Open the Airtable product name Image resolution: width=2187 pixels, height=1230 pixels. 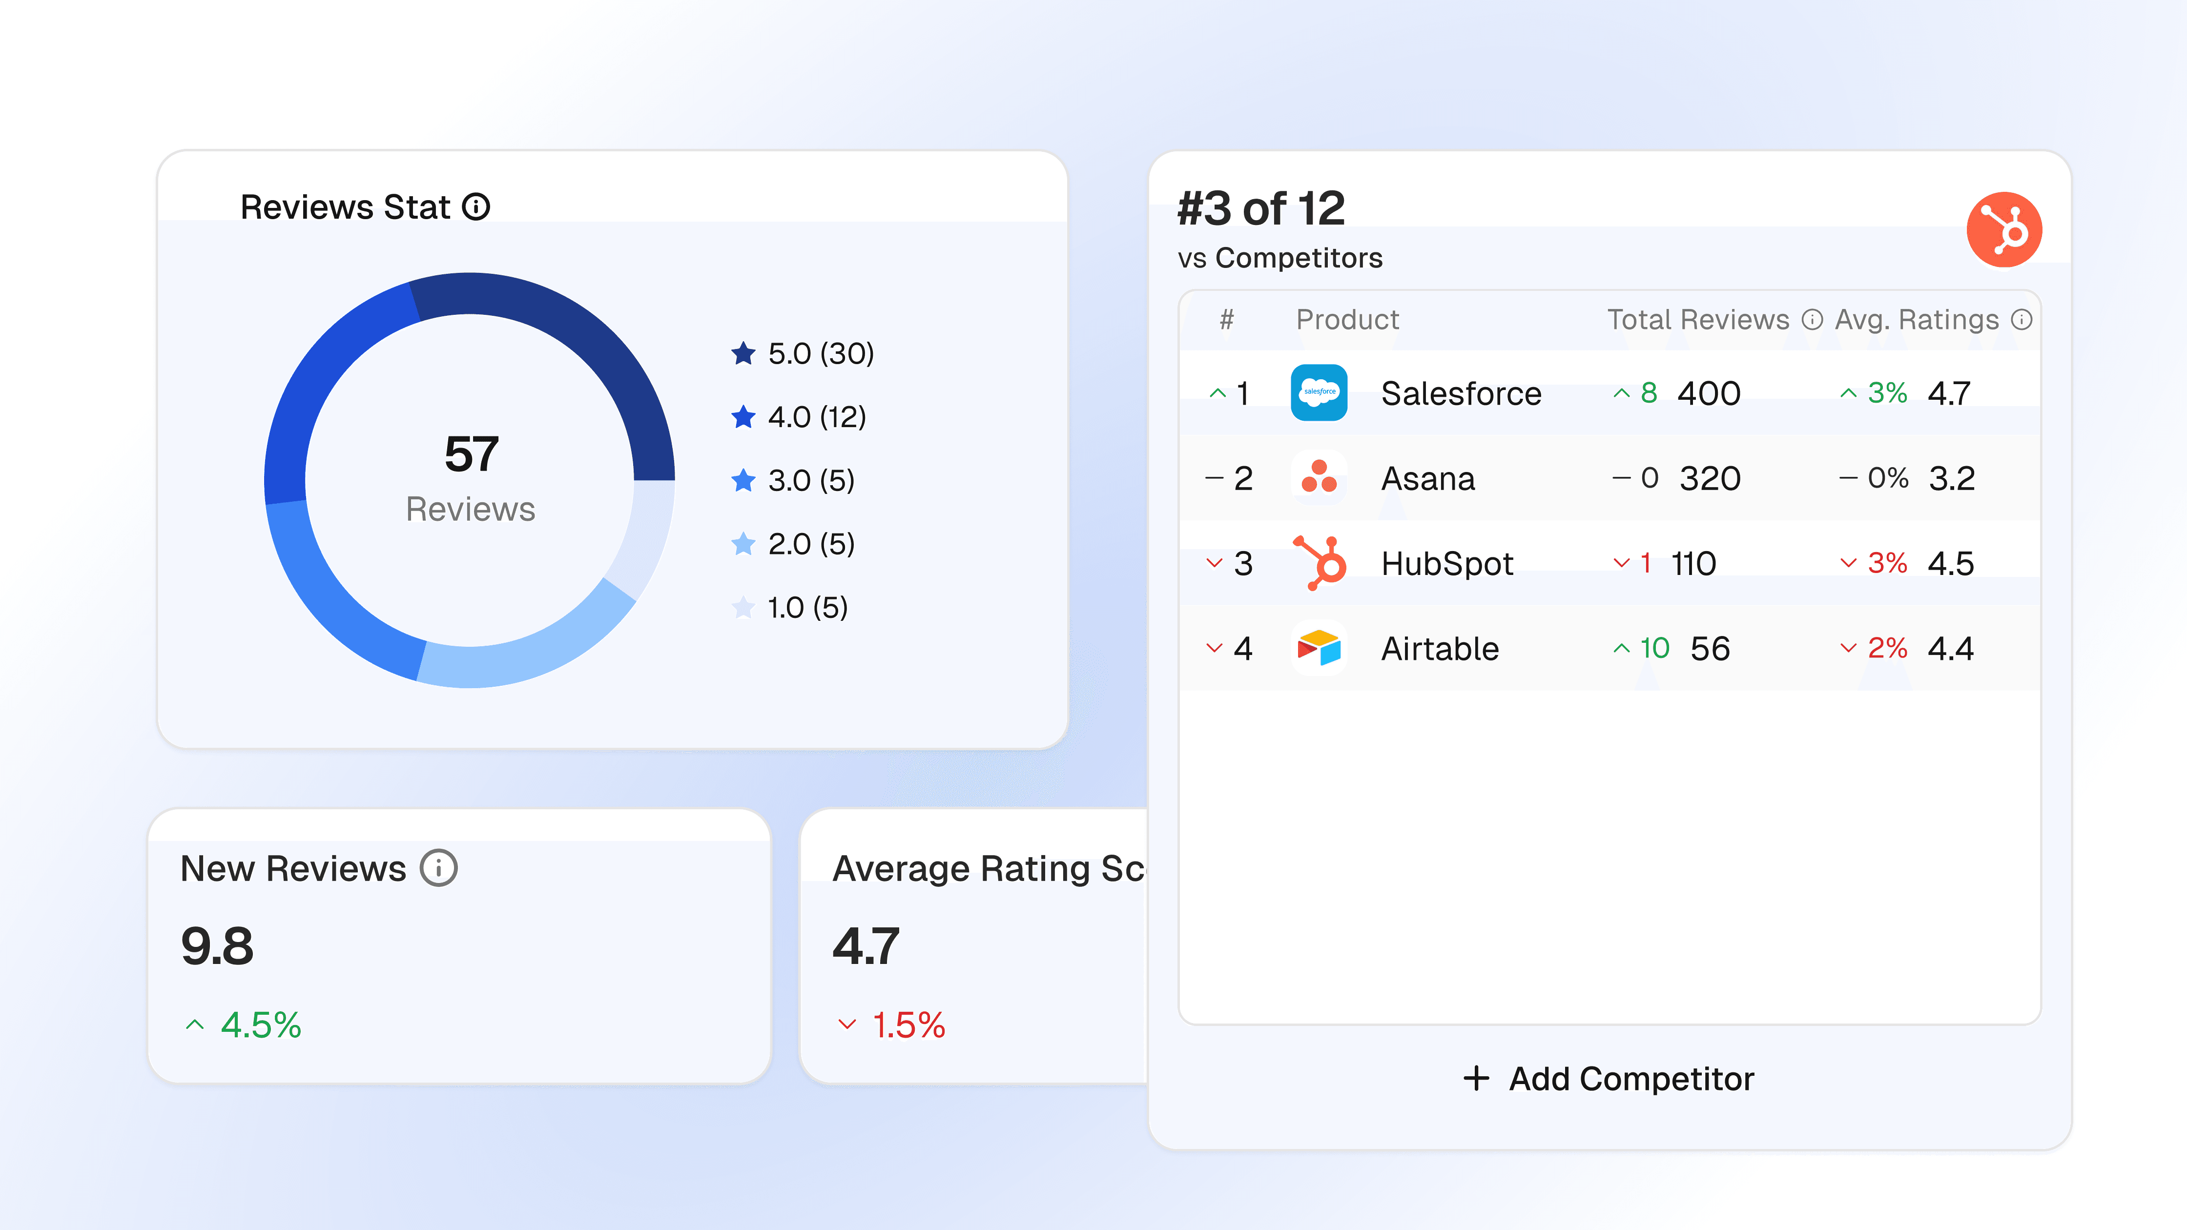point(1440,649)
